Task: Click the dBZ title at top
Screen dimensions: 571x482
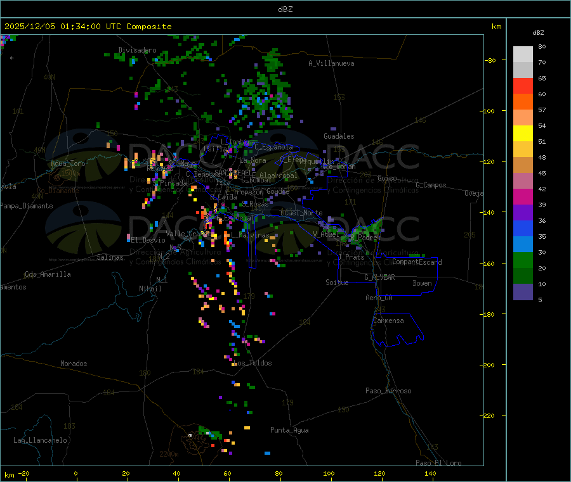Action: [x=285, y=9]
